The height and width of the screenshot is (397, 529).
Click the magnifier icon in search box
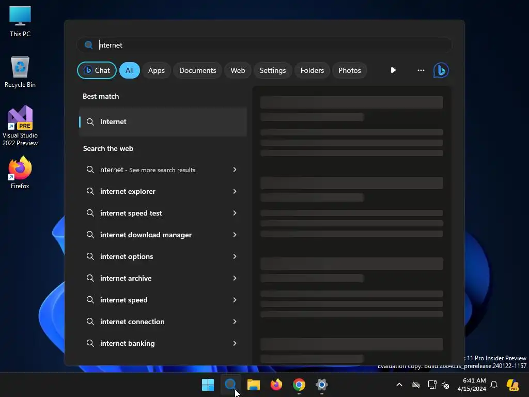[88, 45]
